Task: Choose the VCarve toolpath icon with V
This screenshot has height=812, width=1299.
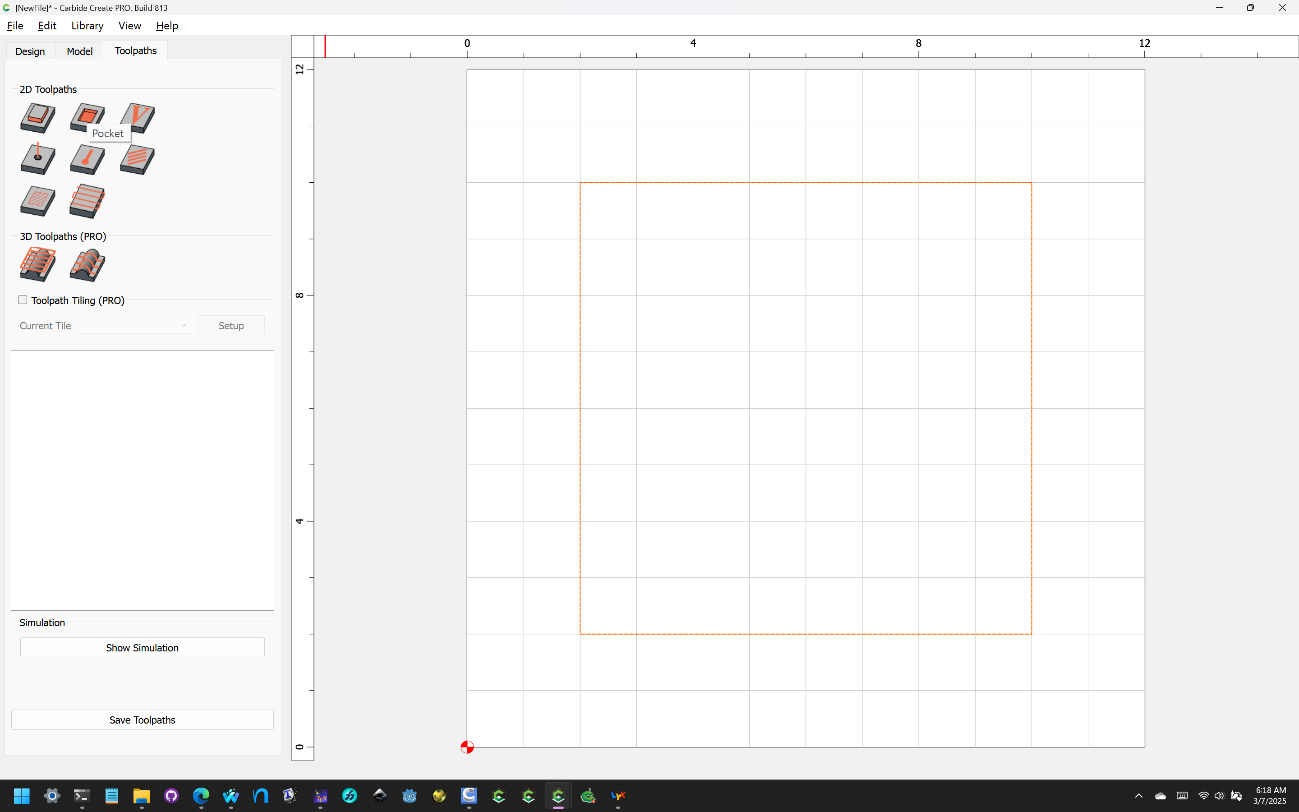Action: click(138, 118)
